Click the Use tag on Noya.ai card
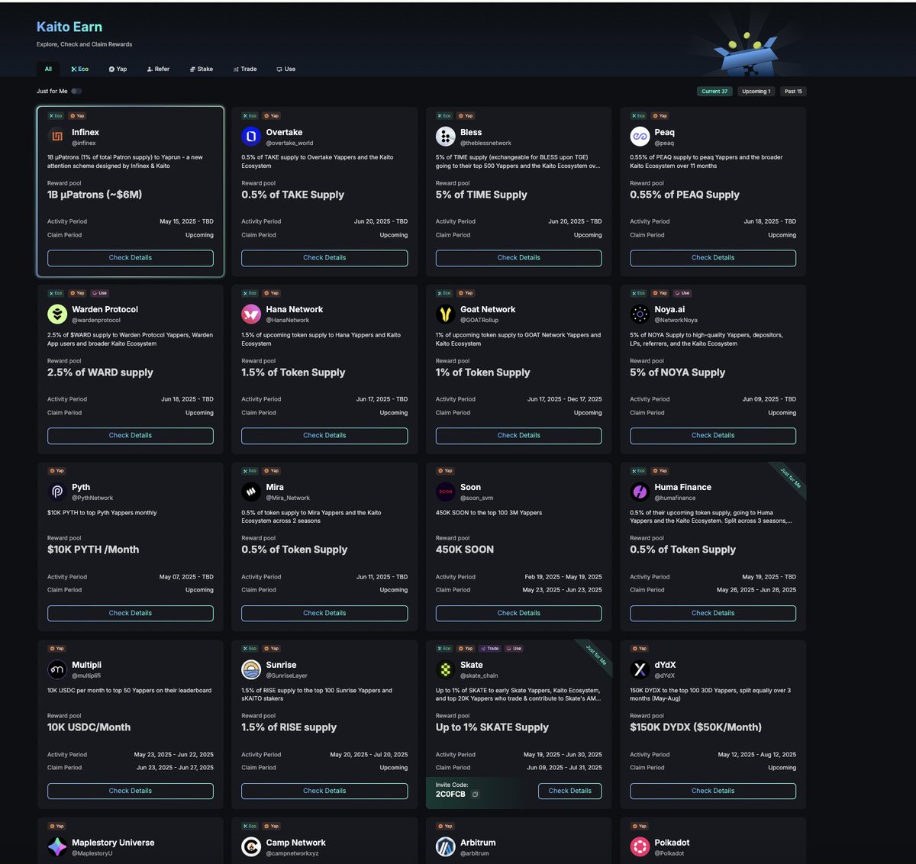 682,293
